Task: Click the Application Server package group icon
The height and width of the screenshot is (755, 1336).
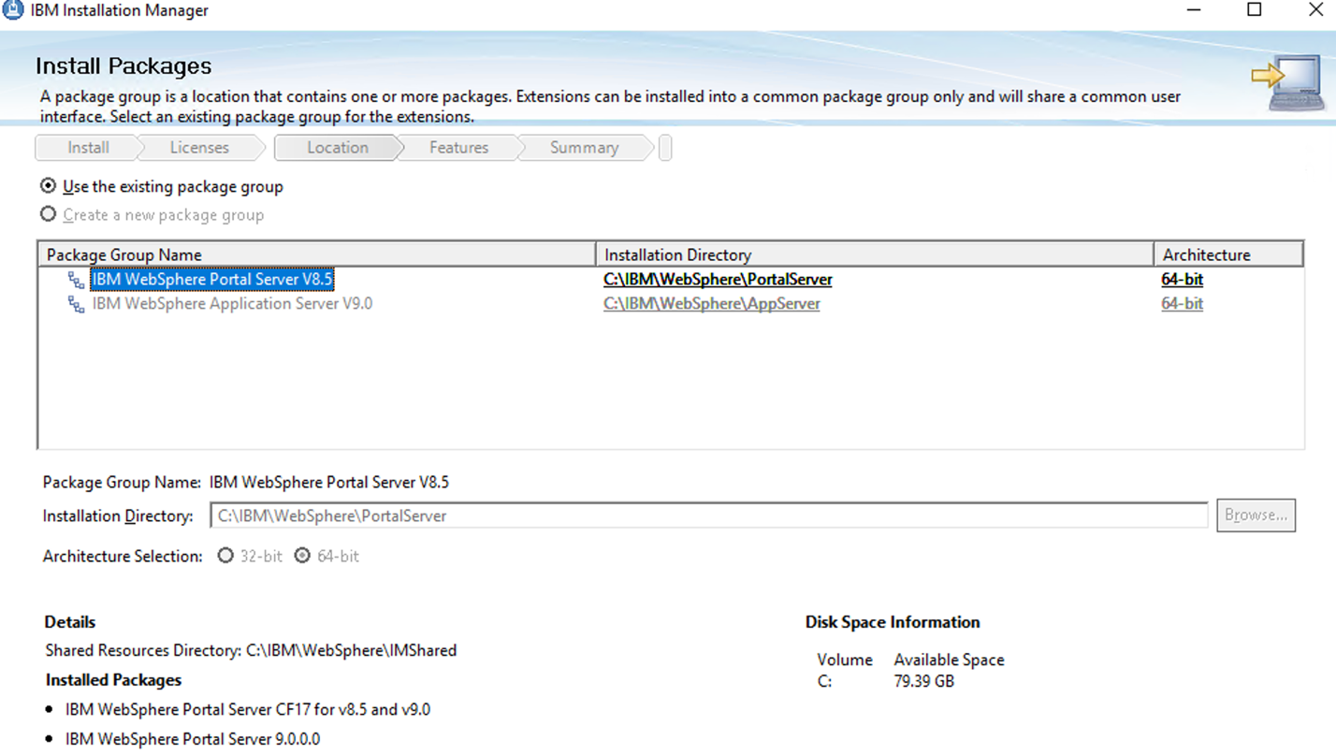Action: point(76,304)
